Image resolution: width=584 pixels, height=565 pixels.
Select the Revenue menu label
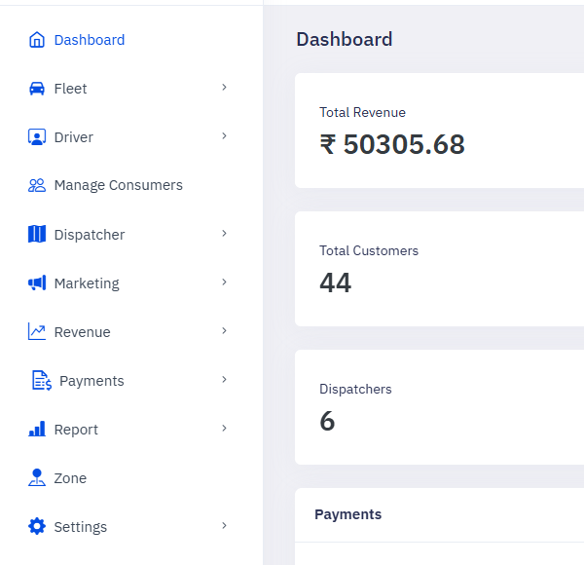(83, 332)
